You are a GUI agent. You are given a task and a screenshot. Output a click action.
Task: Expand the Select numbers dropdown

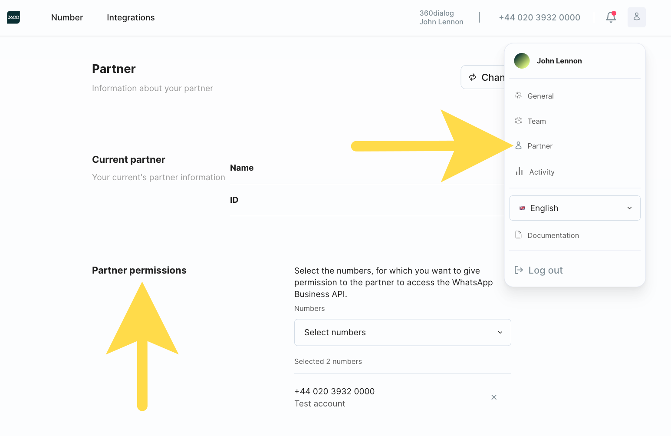[402, 333]
